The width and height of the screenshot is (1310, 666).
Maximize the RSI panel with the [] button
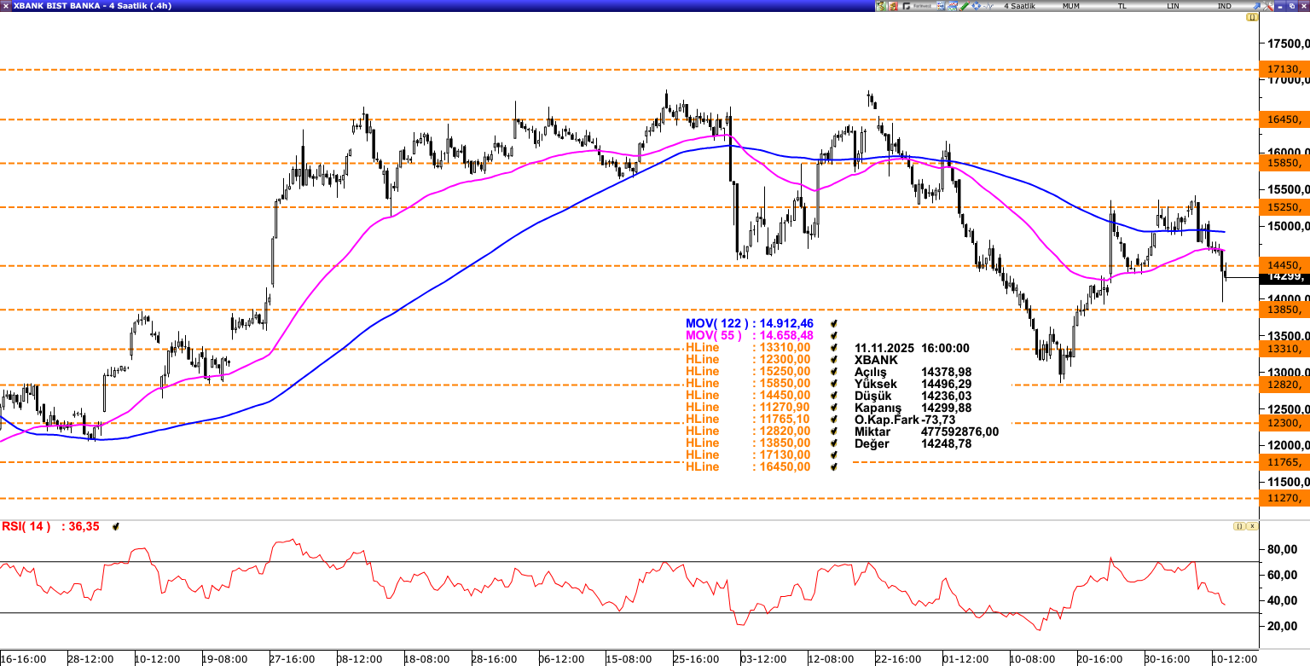pyautogui.click(x=1238, y=526)
